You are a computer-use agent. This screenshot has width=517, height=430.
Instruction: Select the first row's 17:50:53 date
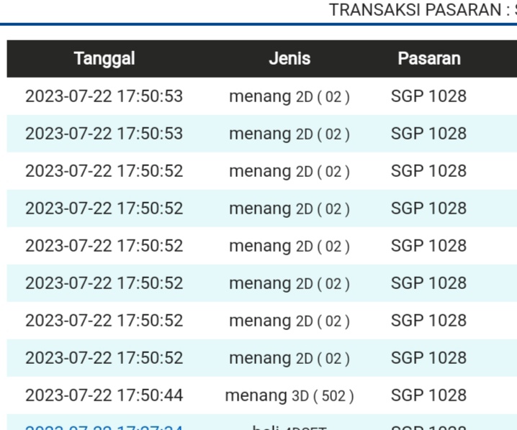(104, 96)
